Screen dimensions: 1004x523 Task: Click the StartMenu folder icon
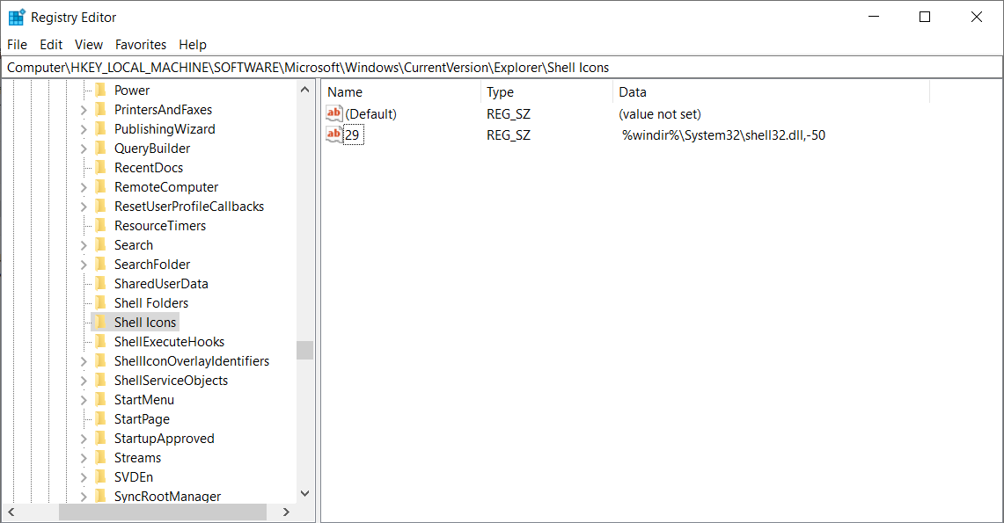coord(100,400)
